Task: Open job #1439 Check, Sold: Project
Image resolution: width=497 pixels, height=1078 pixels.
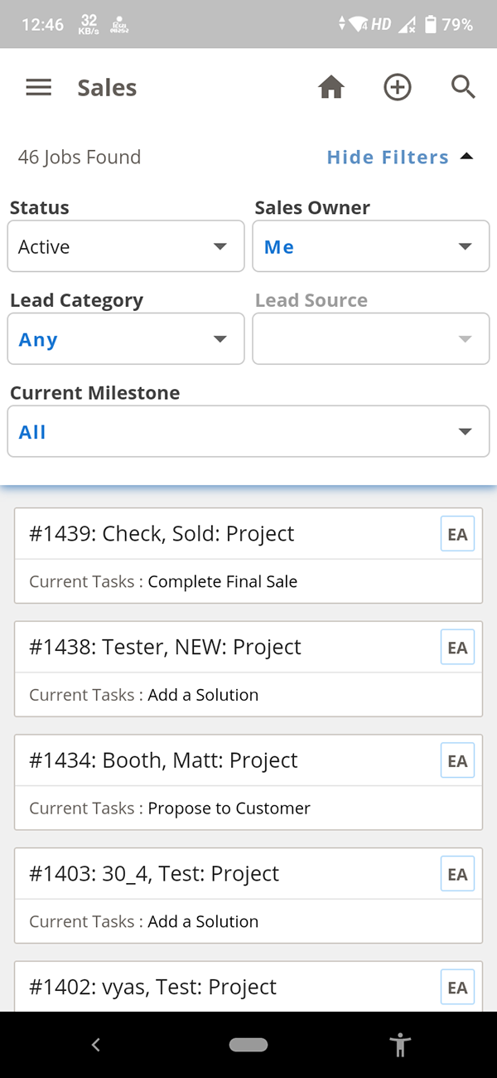Action: [162, 534]
